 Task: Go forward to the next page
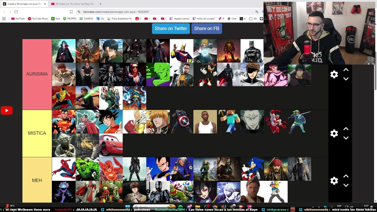tap(10, 12)
